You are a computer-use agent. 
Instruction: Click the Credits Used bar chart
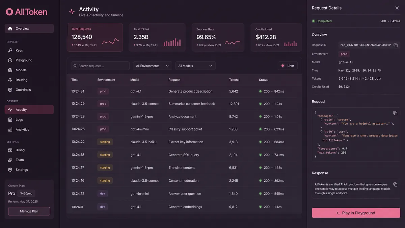pyautogui.click(x=291, y=43)
